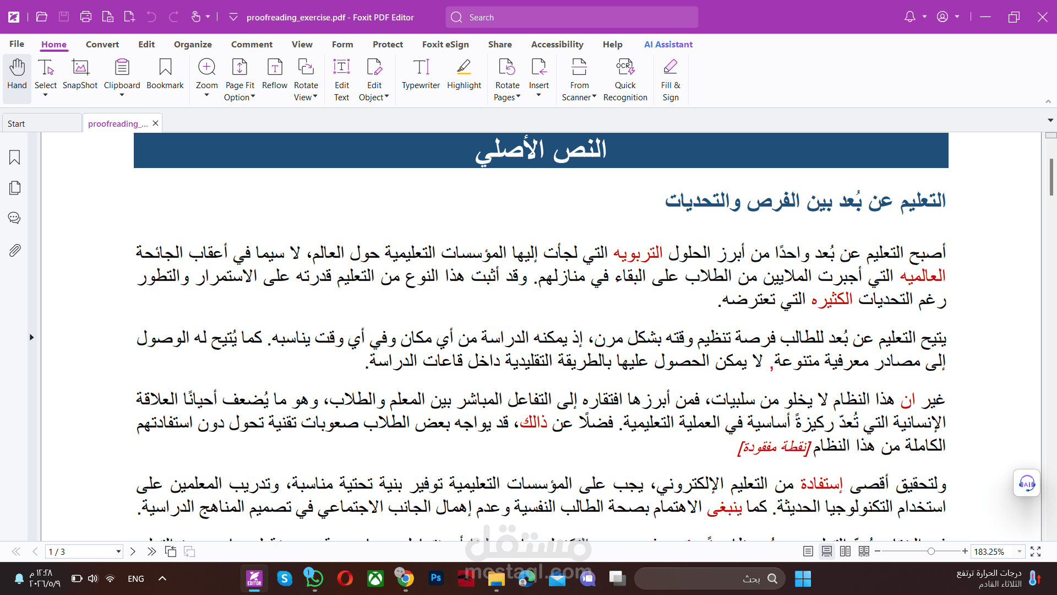The image size is (1057, 595).
Task: Click the Redo arrow in the title bar
Action: (173, 17)
